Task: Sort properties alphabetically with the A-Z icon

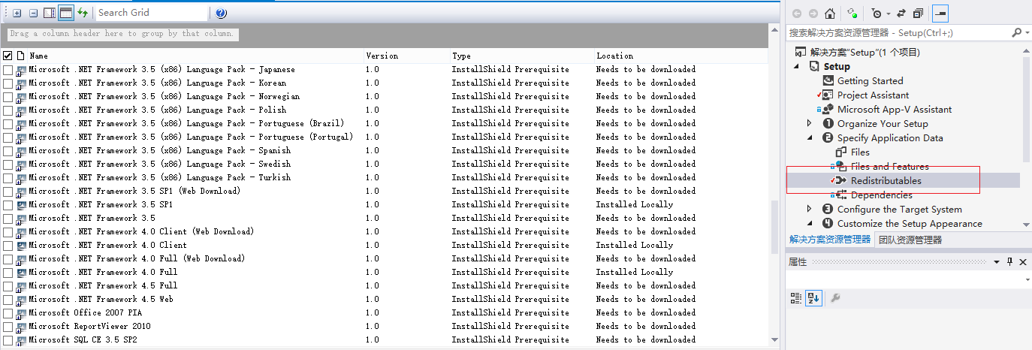Action: [813, 298]
